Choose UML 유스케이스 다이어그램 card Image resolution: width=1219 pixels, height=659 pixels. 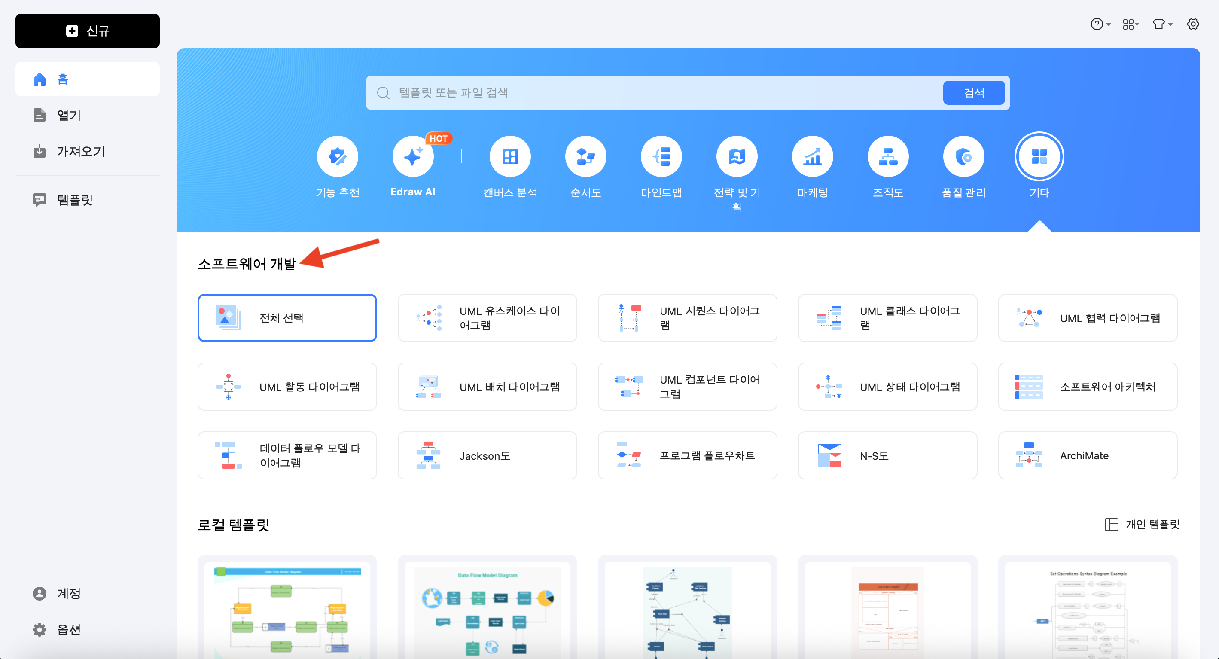(488, 317)
